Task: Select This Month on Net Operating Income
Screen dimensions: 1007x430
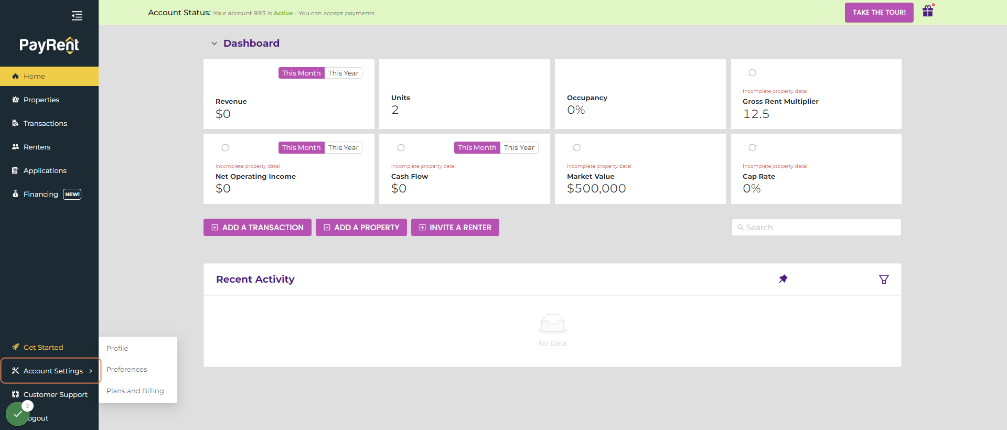Action: 301,148
